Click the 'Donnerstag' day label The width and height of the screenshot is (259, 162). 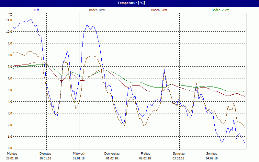[x=112, y=154]
